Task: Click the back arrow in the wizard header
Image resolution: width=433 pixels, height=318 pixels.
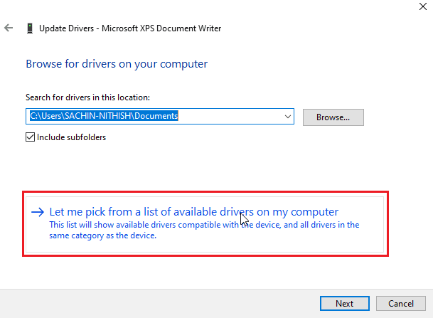Action: pos(9,28)
